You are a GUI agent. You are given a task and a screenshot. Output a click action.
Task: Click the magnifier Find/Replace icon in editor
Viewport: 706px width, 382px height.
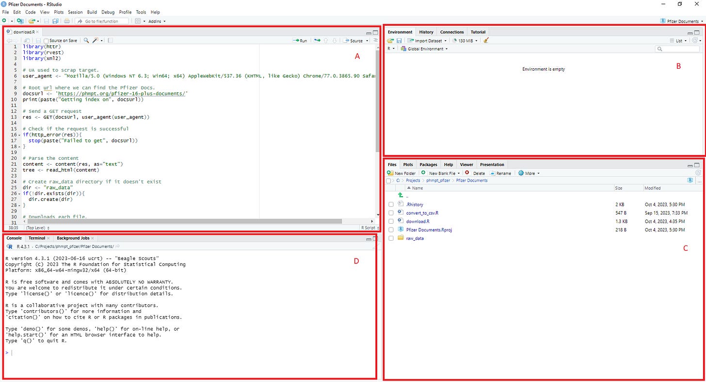pos(86,41)
